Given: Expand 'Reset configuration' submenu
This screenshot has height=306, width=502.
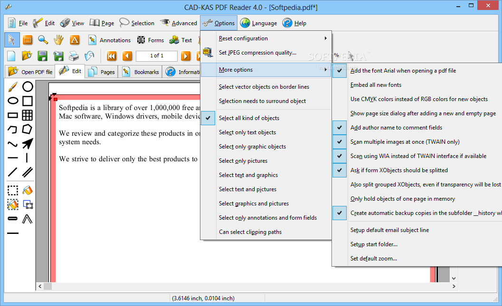Looking at the screenshot, I should coord(266,38).
